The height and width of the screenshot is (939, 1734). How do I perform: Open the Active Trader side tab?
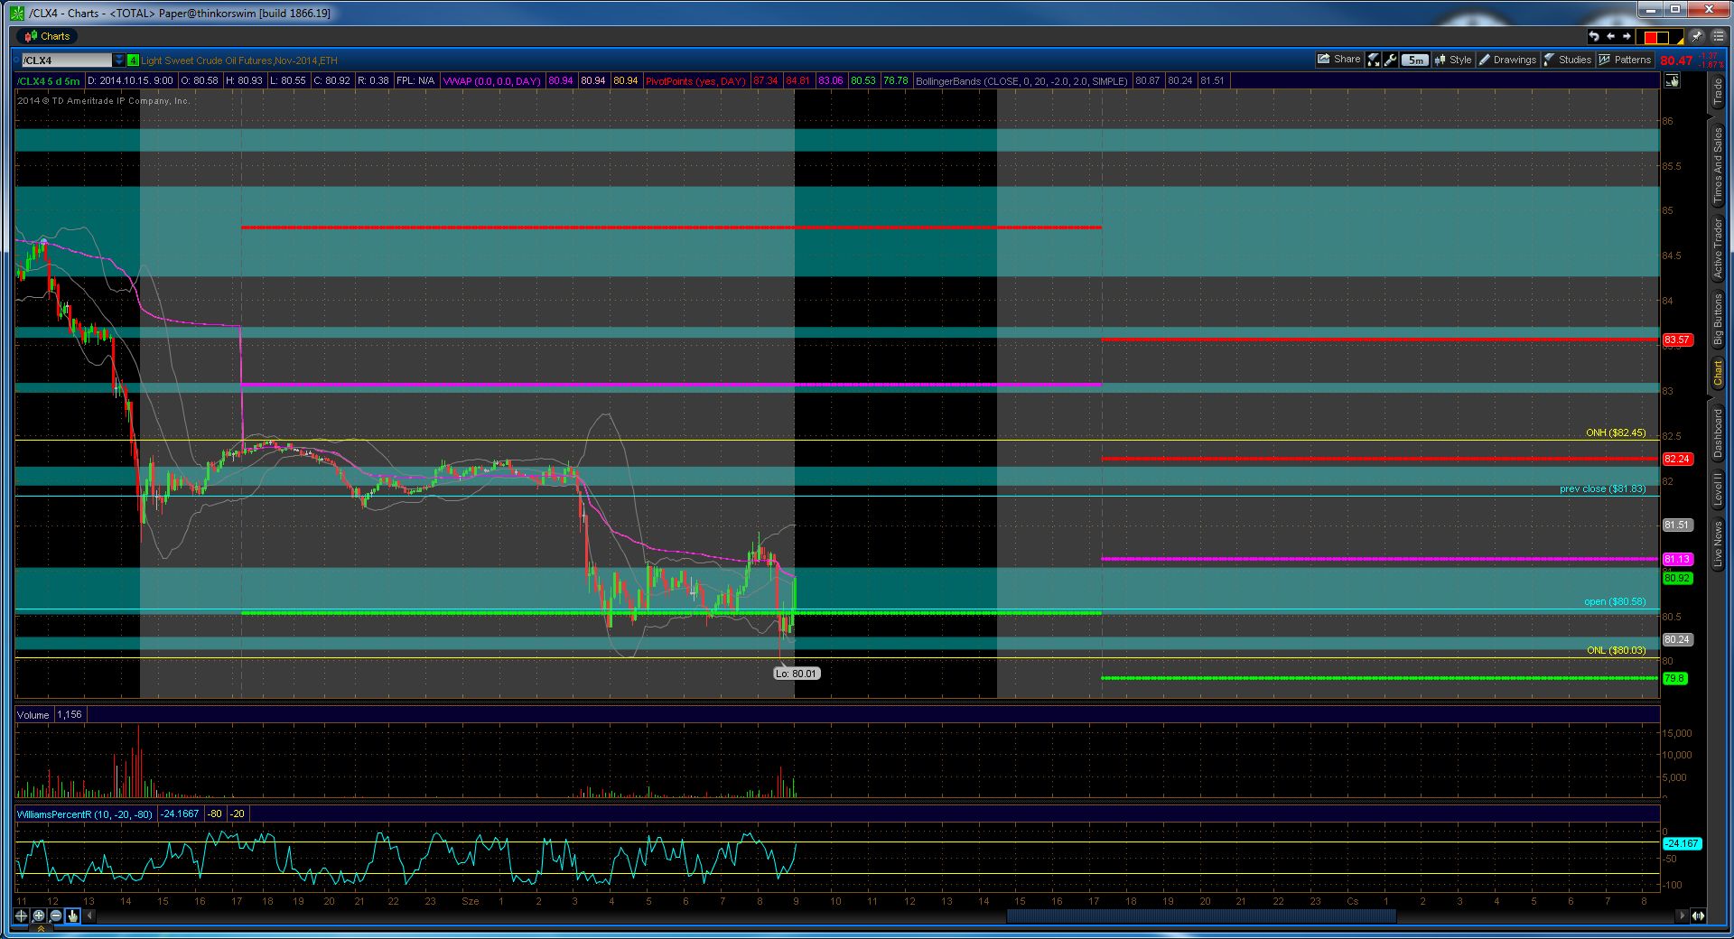click(1718, 248)
